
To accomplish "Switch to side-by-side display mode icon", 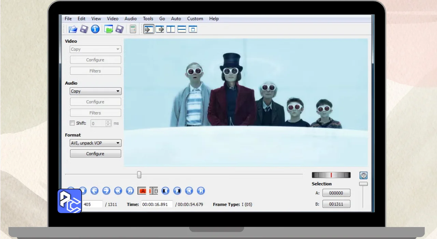I will coord(171,29).
